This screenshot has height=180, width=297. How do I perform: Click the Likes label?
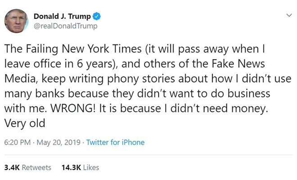[91, 167]
